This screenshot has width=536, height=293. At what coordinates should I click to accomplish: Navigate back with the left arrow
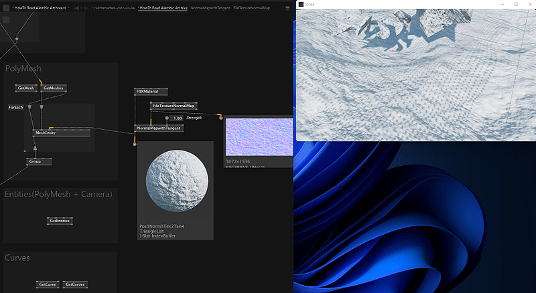click(76, 8)
